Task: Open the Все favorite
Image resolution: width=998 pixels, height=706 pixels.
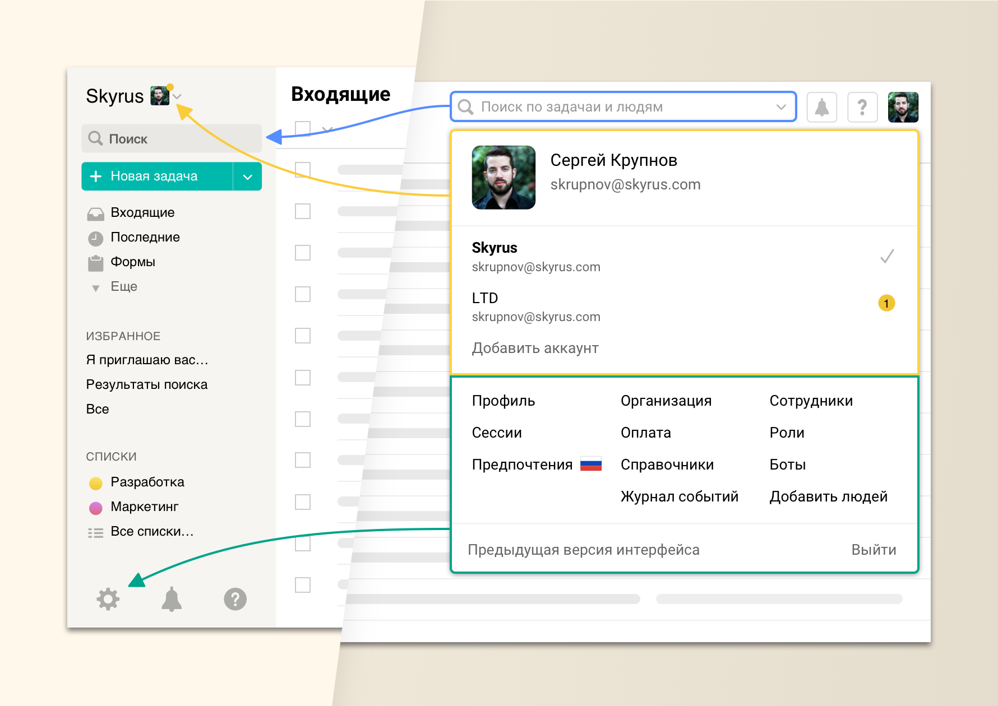Action: tap(98, 409)
